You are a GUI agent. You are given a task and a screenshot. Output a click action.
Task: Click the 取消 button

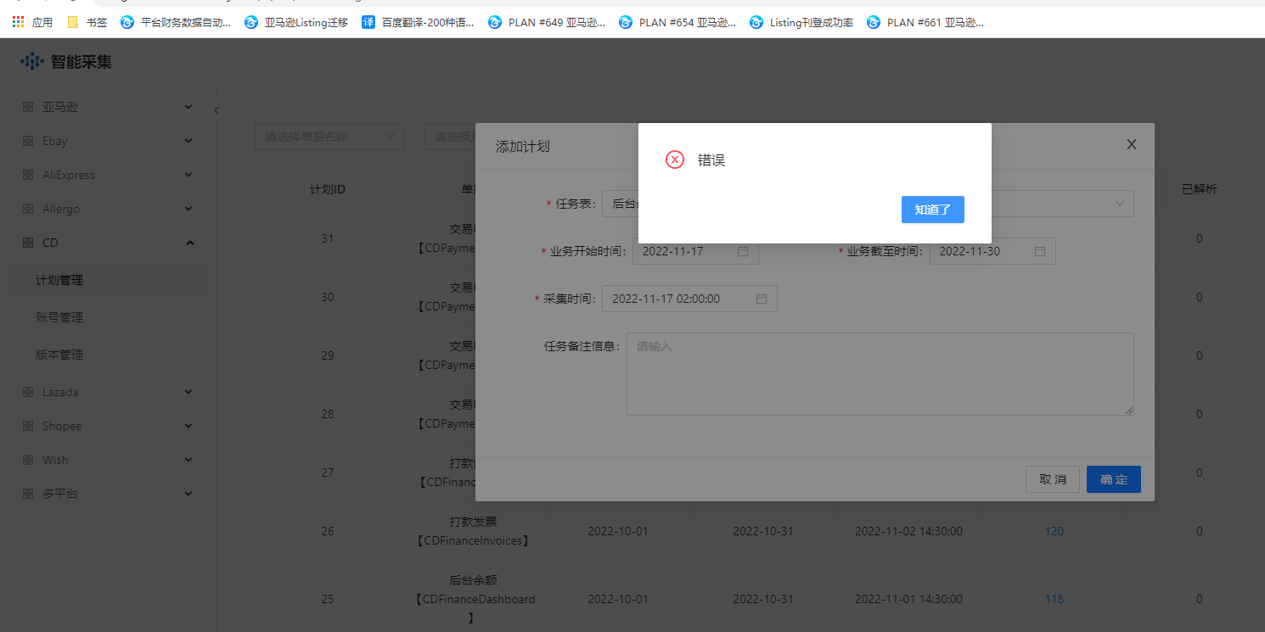tap(1053, 479)
